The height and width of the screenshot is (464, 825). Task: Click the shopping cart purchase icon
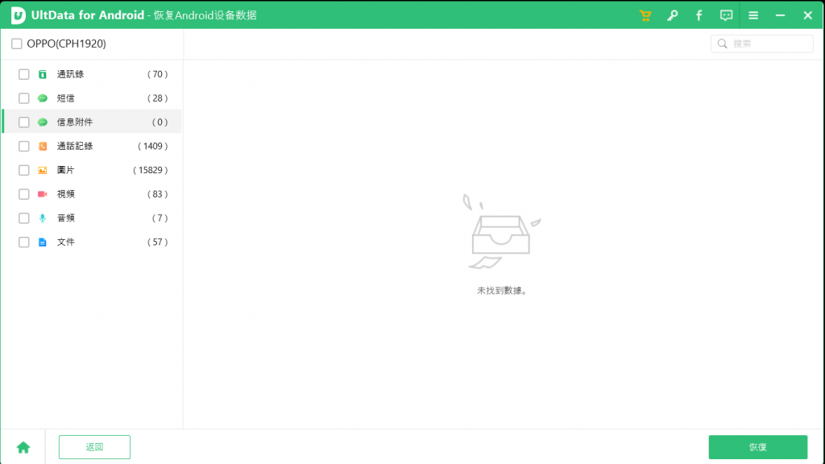645,15
